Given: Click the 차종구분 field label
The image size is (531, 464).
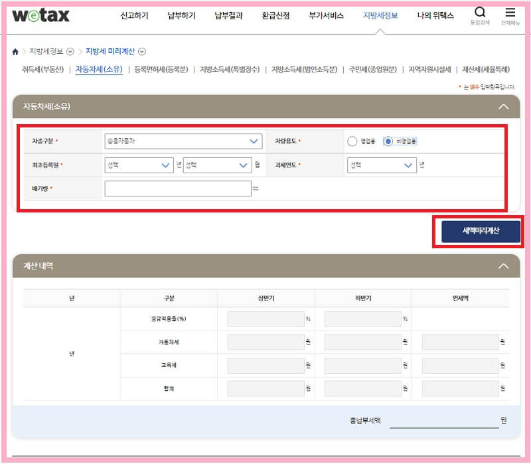Looking at the screenshot, I should tap(42, 141).
